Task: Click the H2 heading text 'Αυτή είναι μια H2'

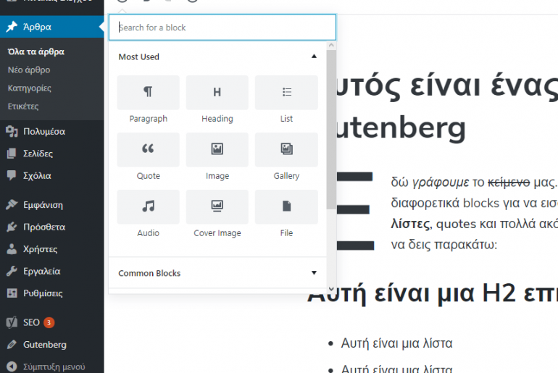Action: (x=412, y=294)
